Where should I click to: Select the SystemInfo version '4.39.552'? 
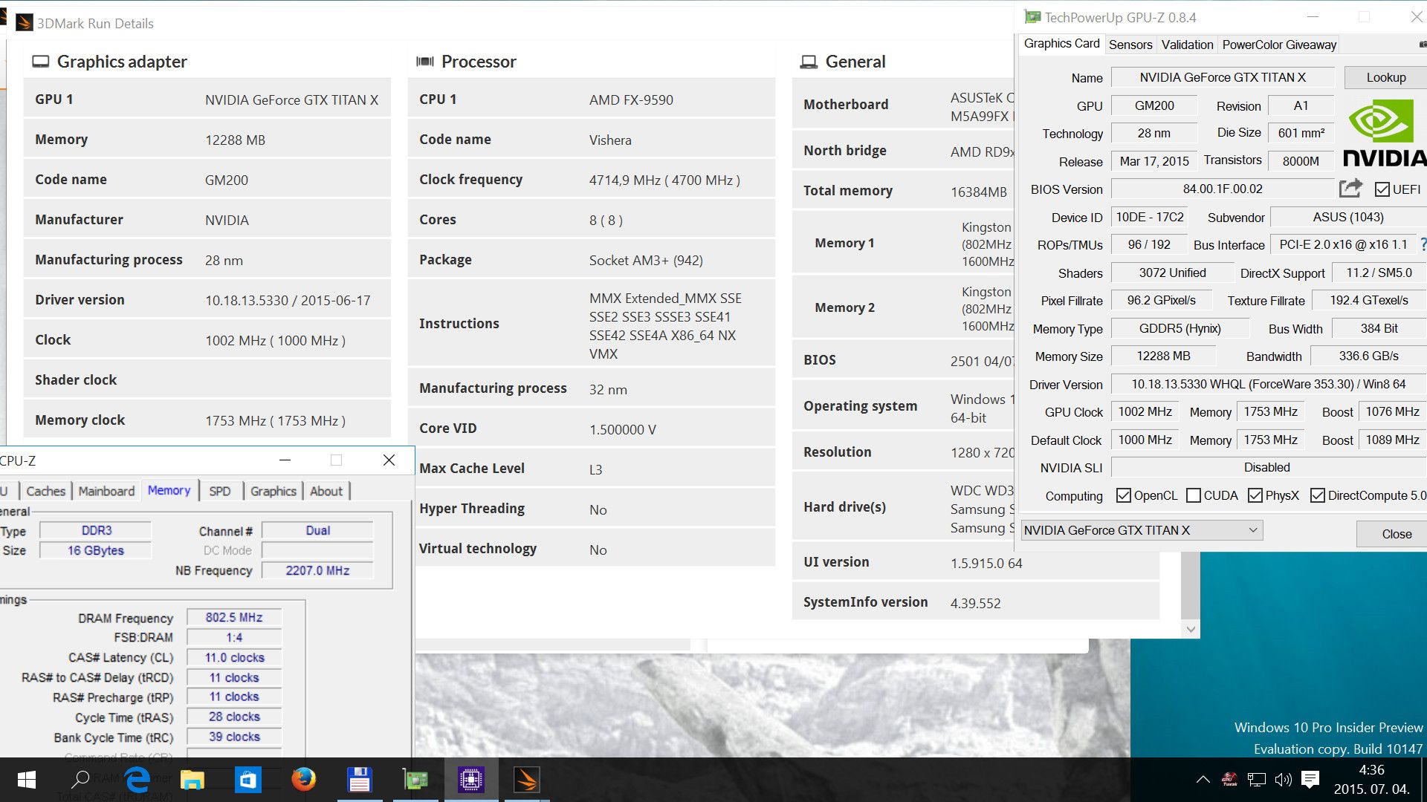(975, 603)
